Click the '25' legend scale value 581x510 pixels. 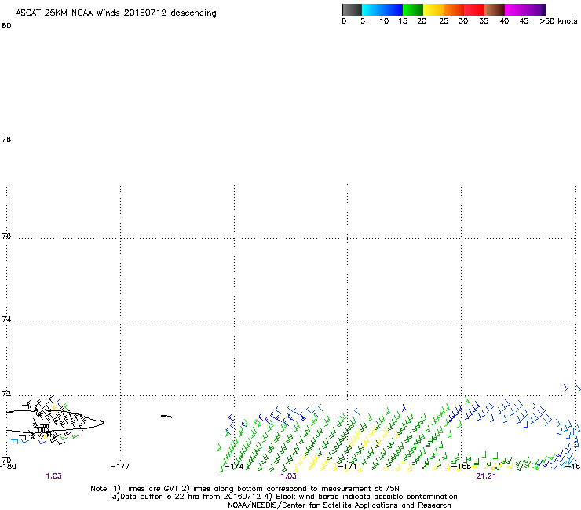point(444,21)
